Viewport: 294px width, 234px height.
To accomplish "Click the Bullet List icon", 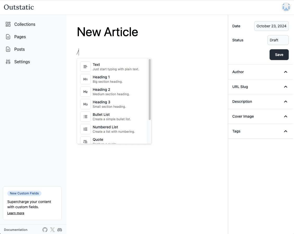I will pyautogui.click(x=85, y=117).
